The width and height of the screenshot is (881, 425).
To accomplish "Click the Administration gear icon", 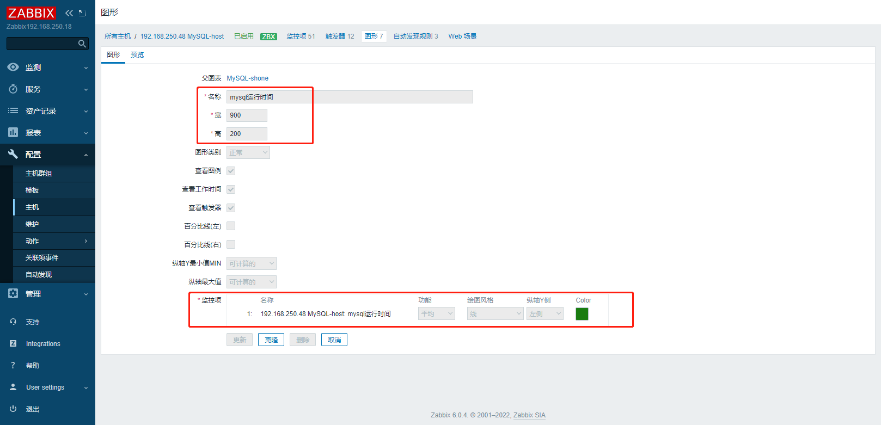I will [13, 293].
